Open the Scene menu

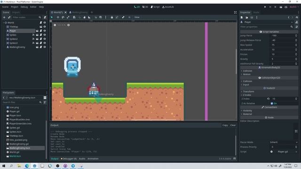point(5,7)
